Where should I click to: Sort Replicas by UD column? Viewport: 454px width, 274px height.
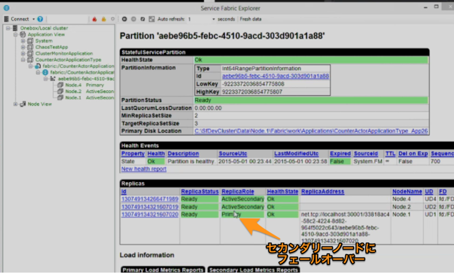(429, 192)
